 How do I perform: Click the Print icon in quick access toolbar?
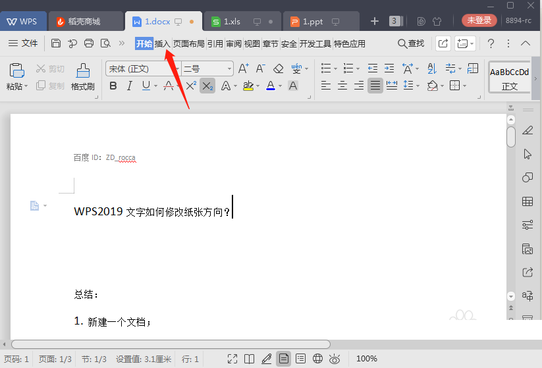coord(89,43)
